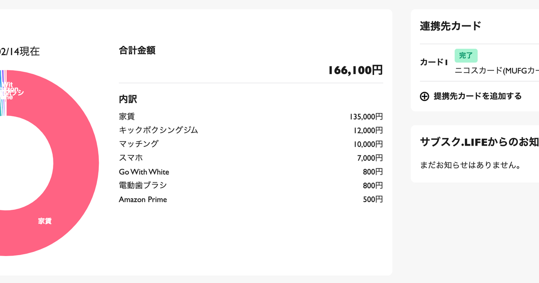The width and height of the screenshot is (539, 283).
Task: Select the 電動歯ブラシ breakdown row
Action: 251,186
